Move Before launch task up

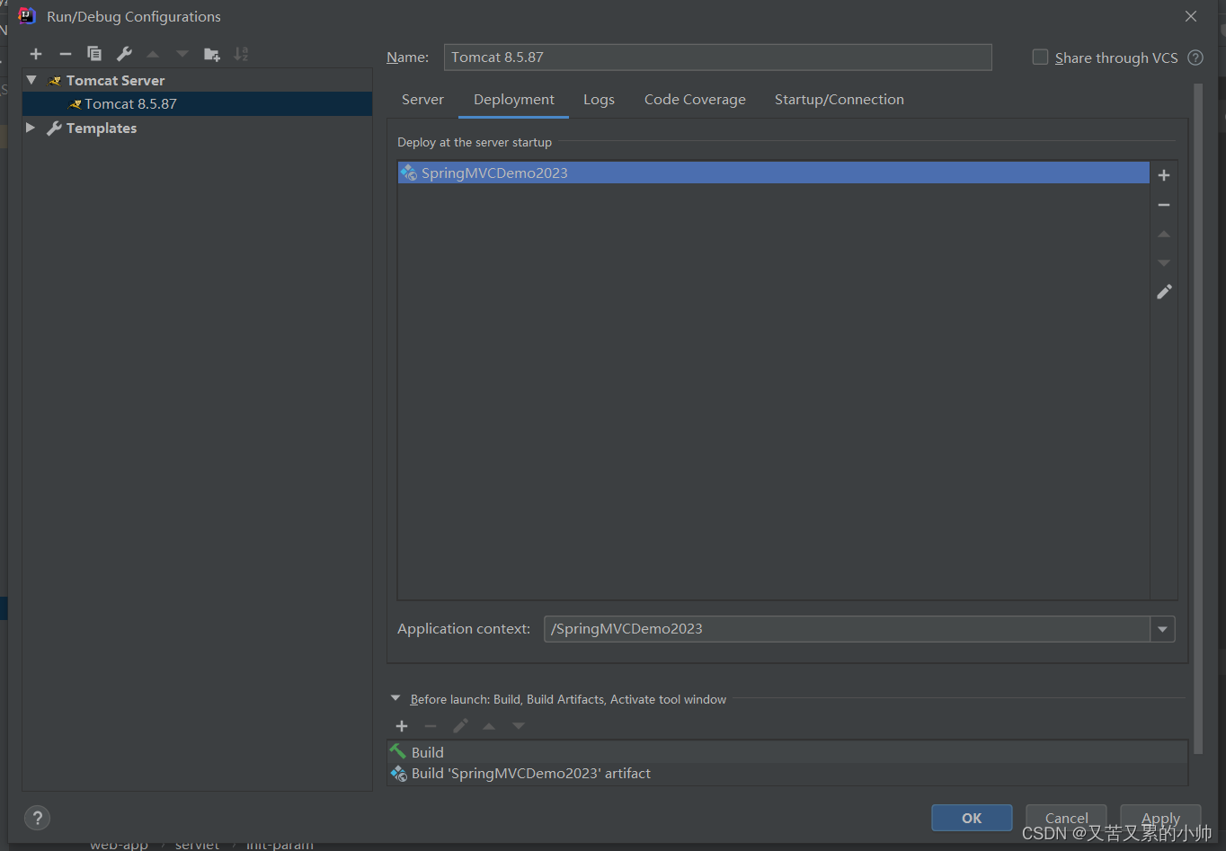click(489, 726)
